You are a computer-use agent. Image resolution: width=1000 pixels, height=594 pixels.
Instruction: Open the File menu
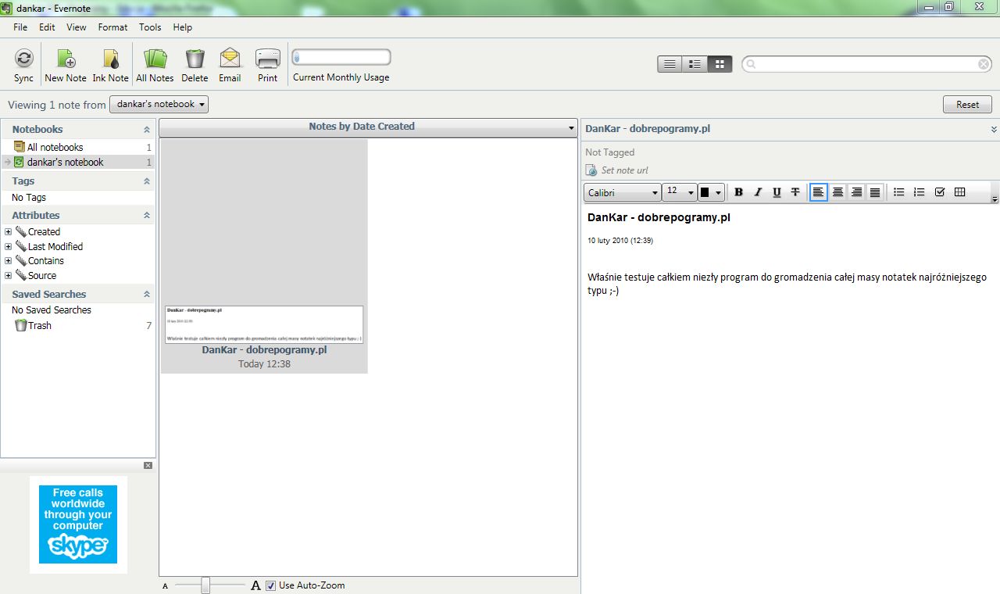[x=20, y=27]
